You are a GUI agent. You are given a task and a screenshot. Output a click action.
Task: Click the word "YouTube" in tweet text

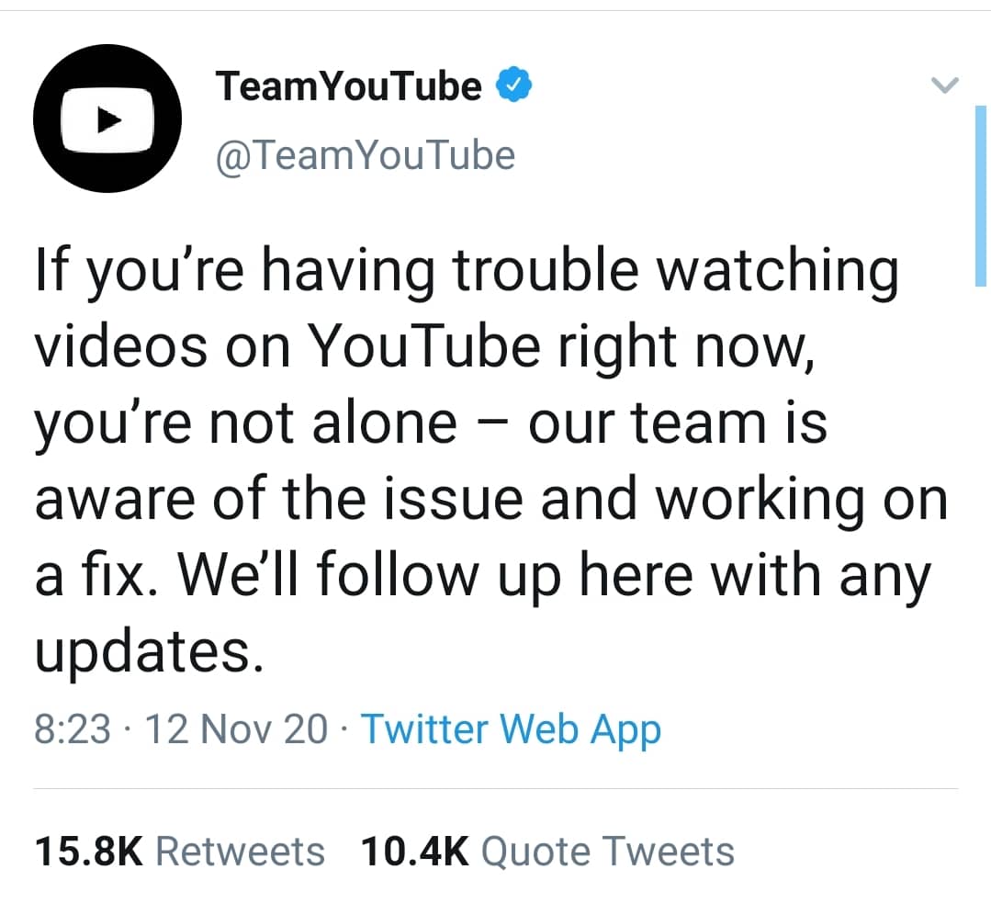coord(424,346)
